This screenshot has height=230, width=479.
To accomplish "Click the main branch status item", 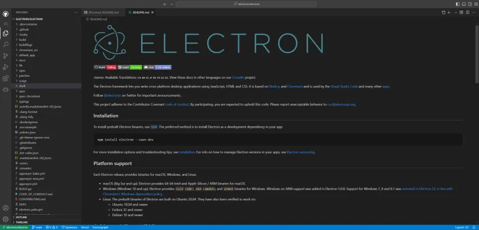I will [37, 227].
